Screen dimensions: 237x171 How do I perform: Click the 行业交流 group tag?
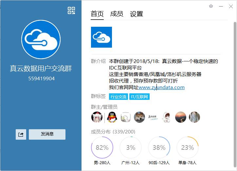coord(118,97)
